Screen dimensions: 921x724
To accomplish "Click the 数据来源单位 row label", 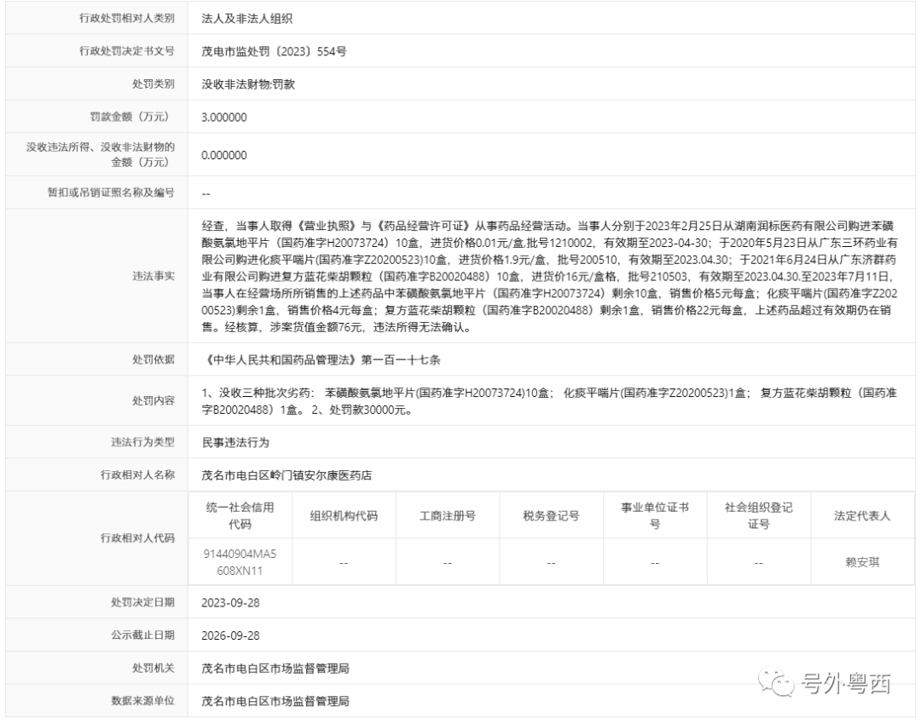I will [x=142, y=701].
